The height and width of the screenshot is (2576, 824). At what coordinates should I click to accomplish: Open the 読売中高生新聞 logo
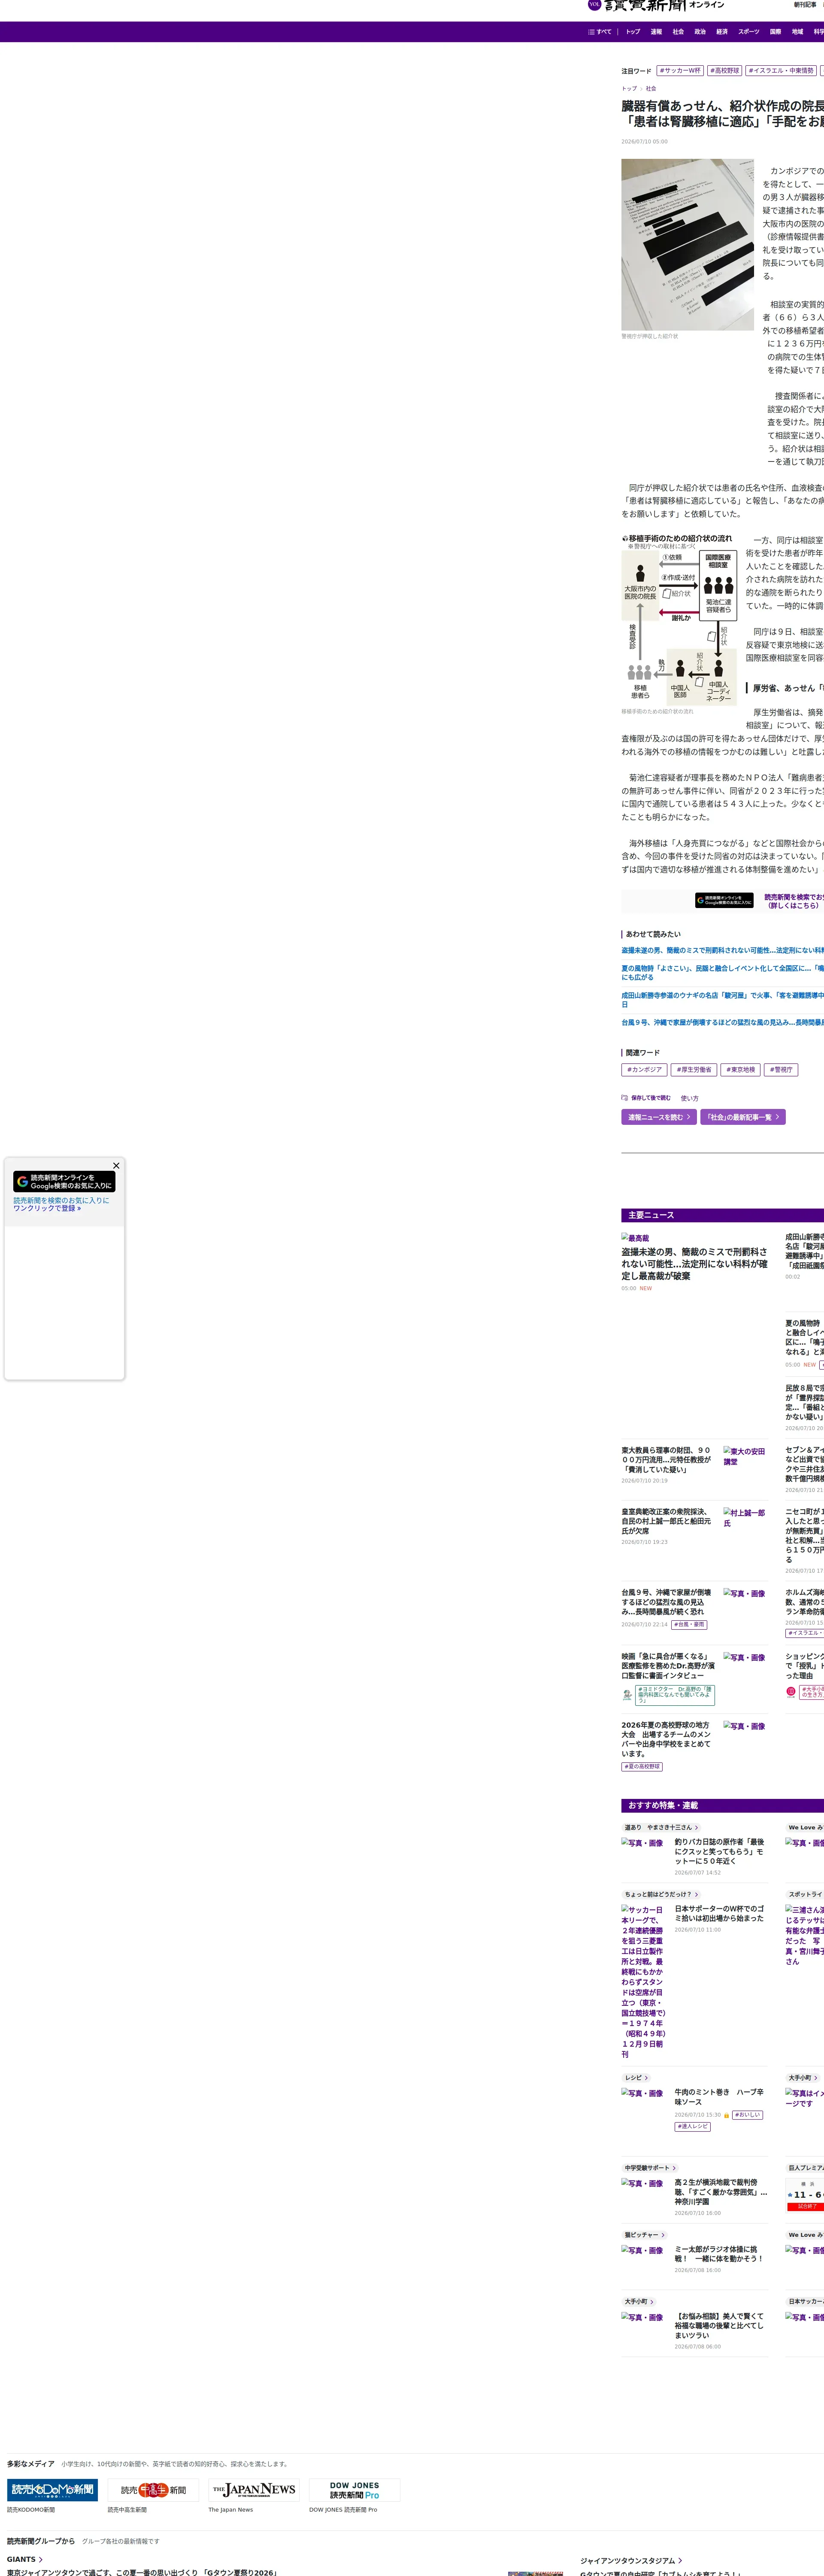[153, 2490]
